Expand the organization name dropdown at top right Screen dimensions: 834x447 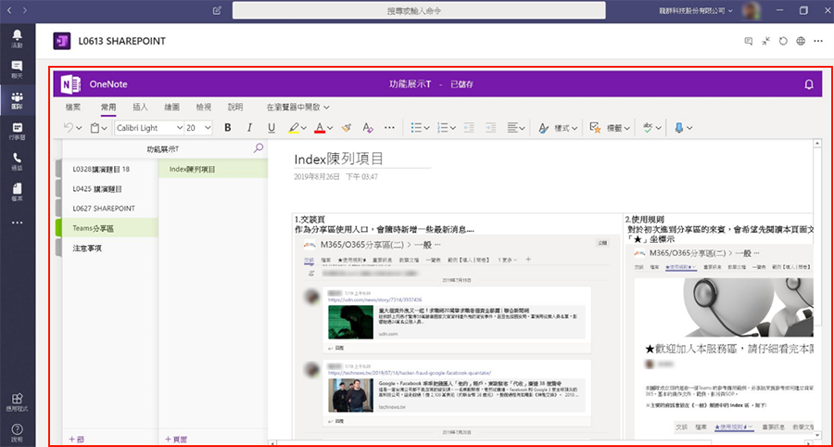click(x=730, y=10)
